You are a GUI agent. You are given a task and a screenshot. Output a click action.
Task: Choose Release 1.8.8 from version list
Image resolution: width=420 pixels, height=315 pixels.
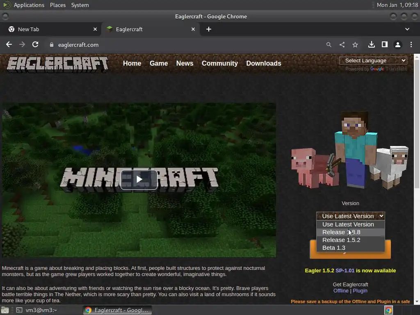pos(350,232)
